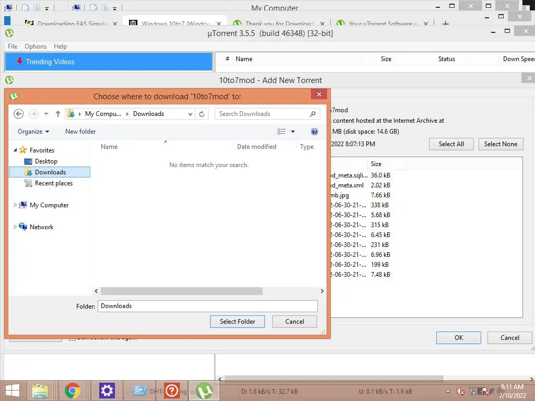The width and height of the screenshot is (535, 401).
Task: Click the Select Folder button
Action: (x=237, y=322)
